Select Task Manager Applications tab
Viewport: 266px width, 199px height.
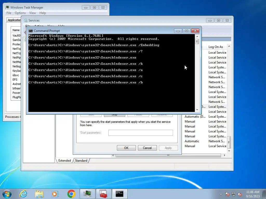point(14,20)
